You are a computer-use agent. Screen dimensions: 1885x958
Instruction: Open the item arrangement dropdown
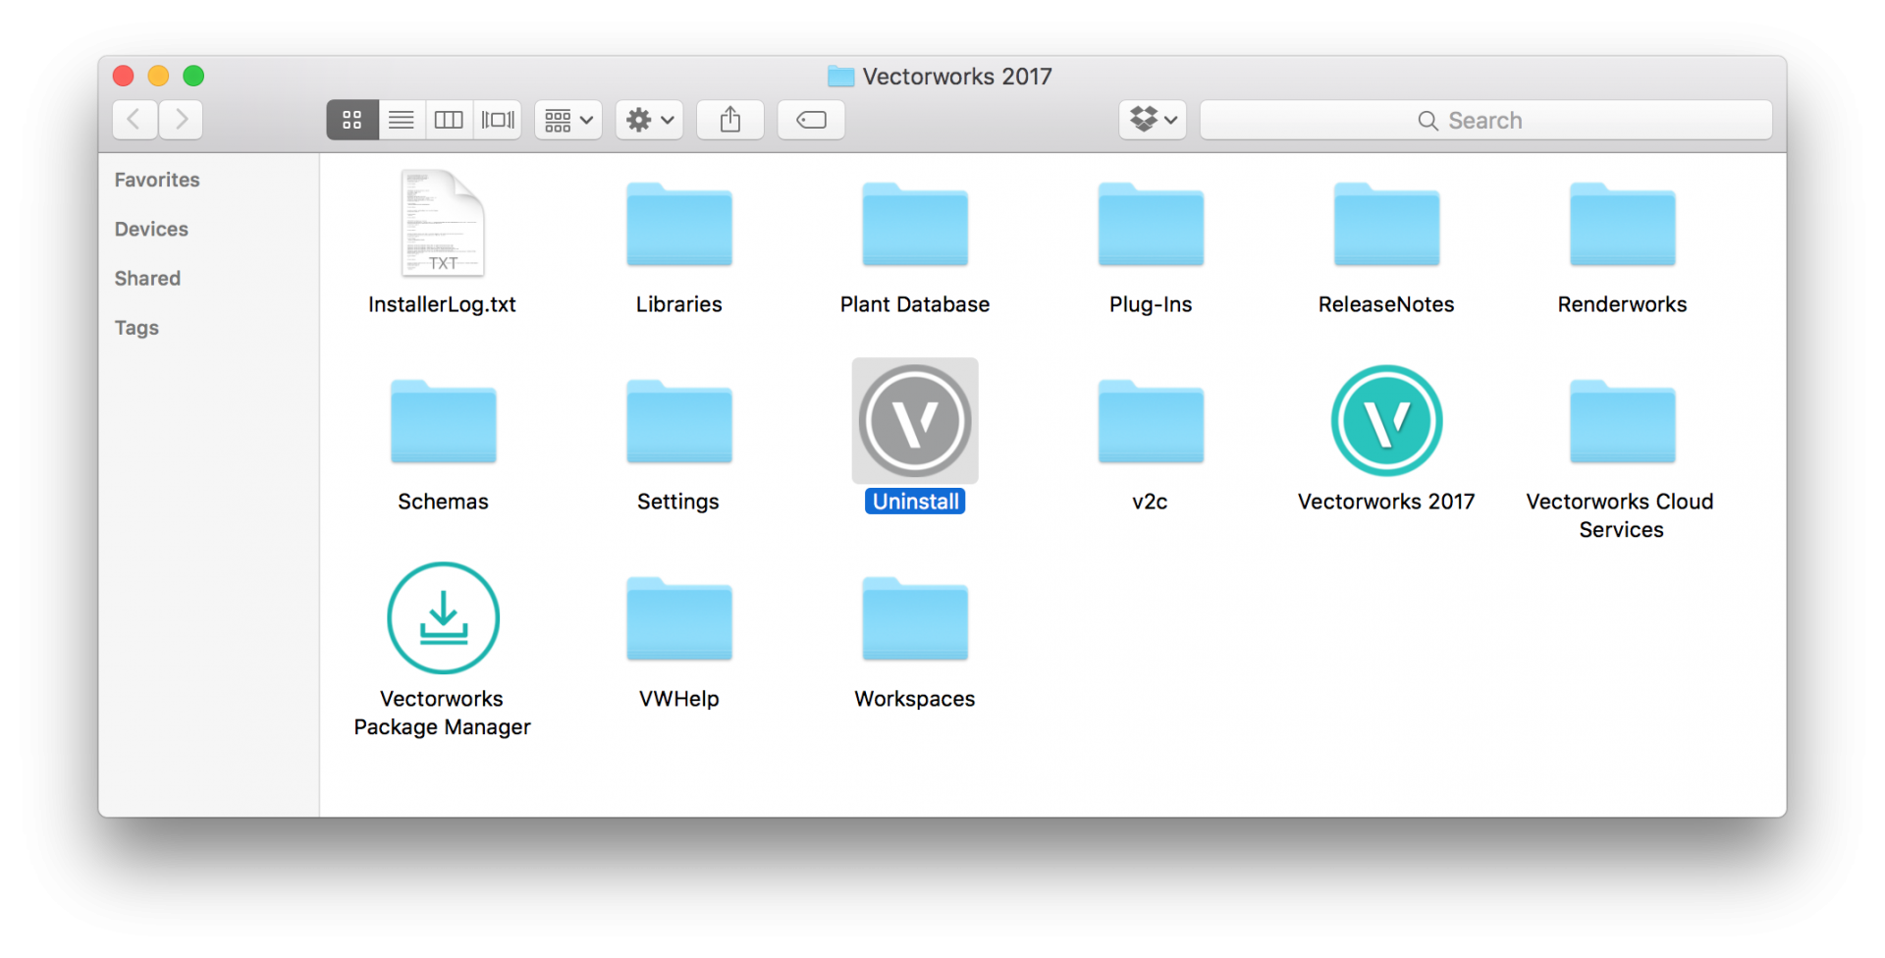568,120
